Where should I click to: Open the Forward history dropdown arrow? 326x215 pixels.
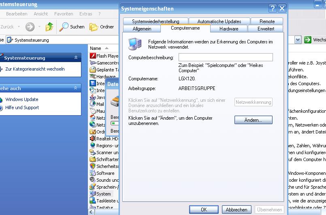(x=39, y=27)
